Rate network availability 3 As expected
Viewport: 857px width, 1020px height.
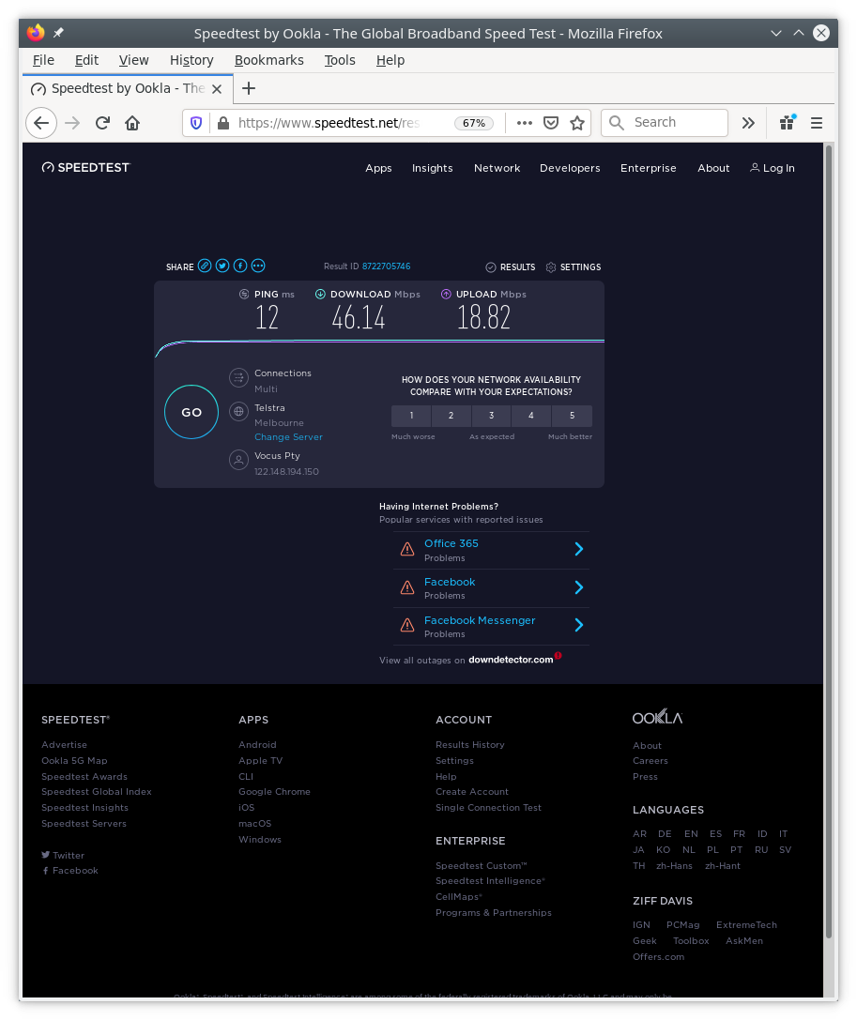[x=491, y=416]
